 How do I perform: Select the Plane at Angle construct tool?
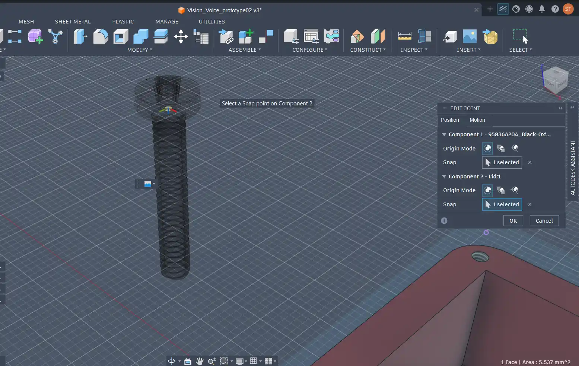[357, 36]
